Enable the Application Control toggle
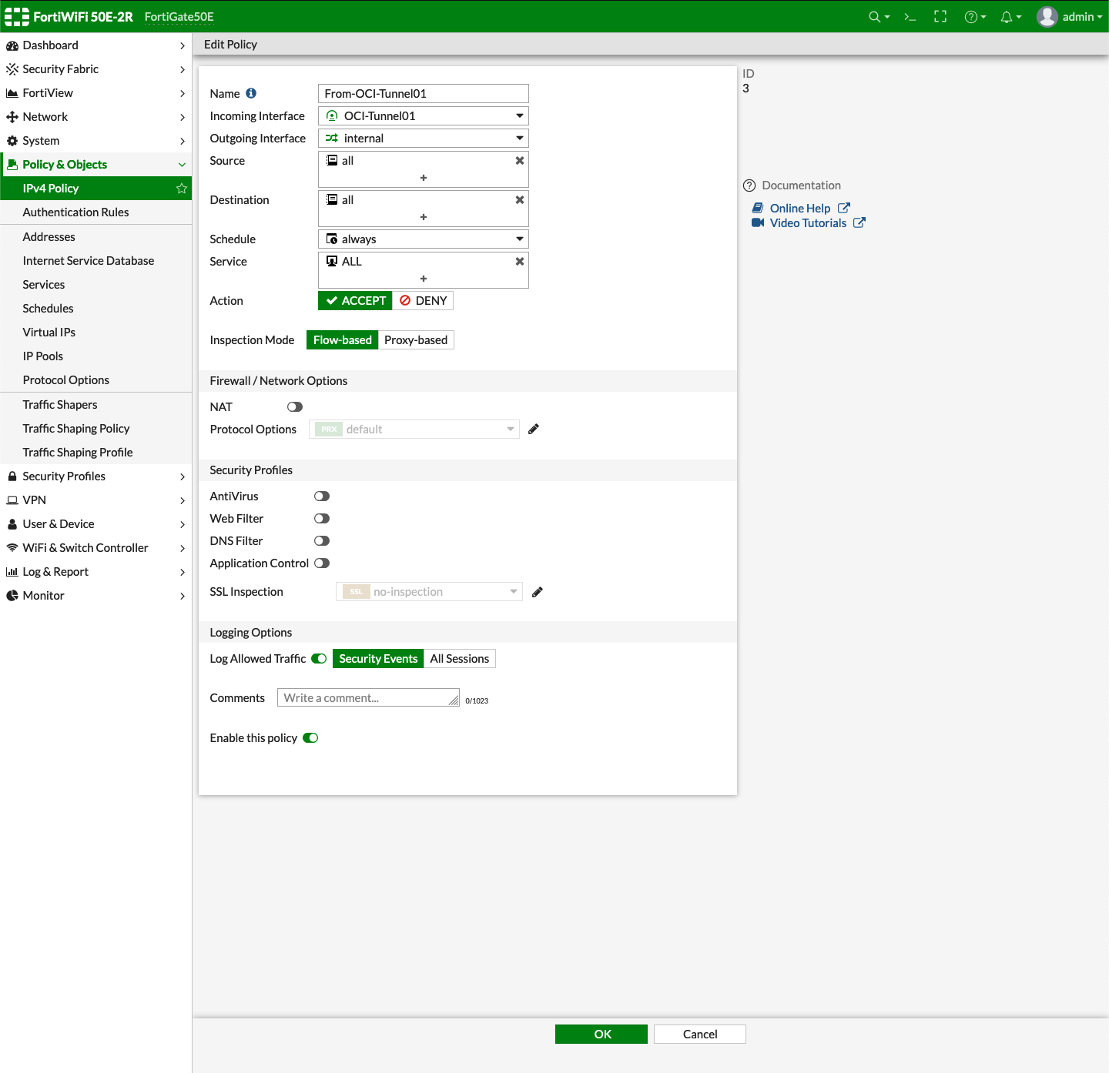The image size is (1109, 1073). [x=322, y=563]
